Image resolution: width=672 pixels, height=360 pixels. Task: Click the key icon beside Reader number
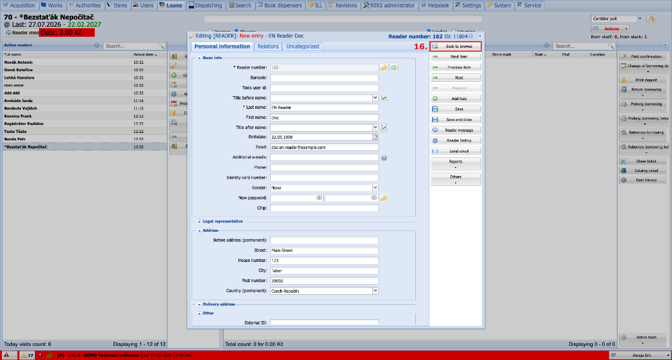point(384,67)
